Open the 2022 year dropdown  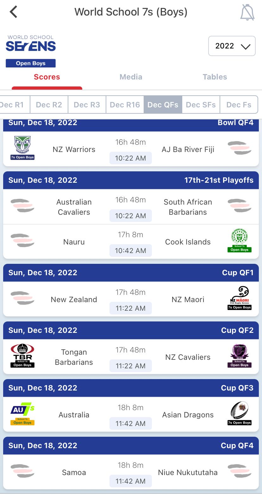coord(232,46)
